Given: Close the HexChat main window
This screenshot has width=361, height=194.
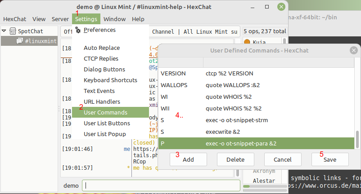Looking at the screenshot, I should pos(281,7).
